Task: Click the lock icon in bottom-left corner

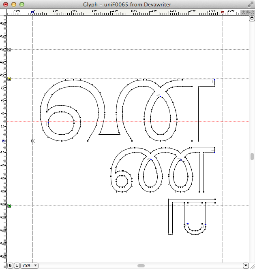Action: pos(10,265)
